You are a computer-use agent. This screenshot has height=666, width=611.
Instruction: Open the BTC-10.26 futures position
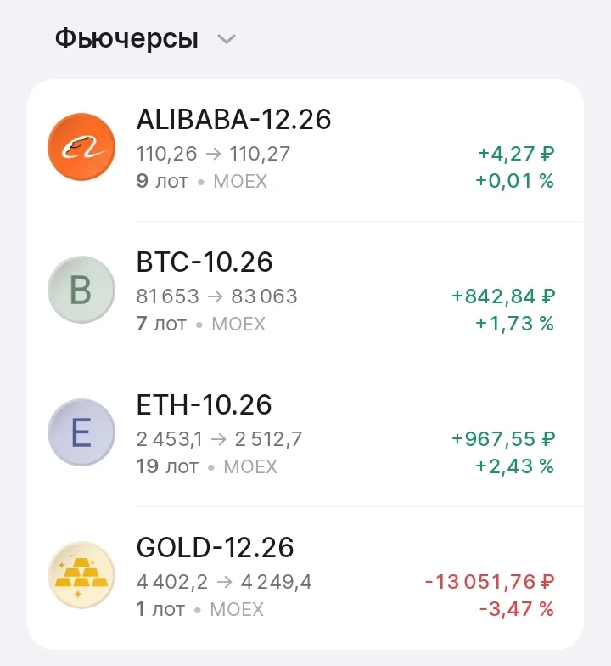click(305, 292)
